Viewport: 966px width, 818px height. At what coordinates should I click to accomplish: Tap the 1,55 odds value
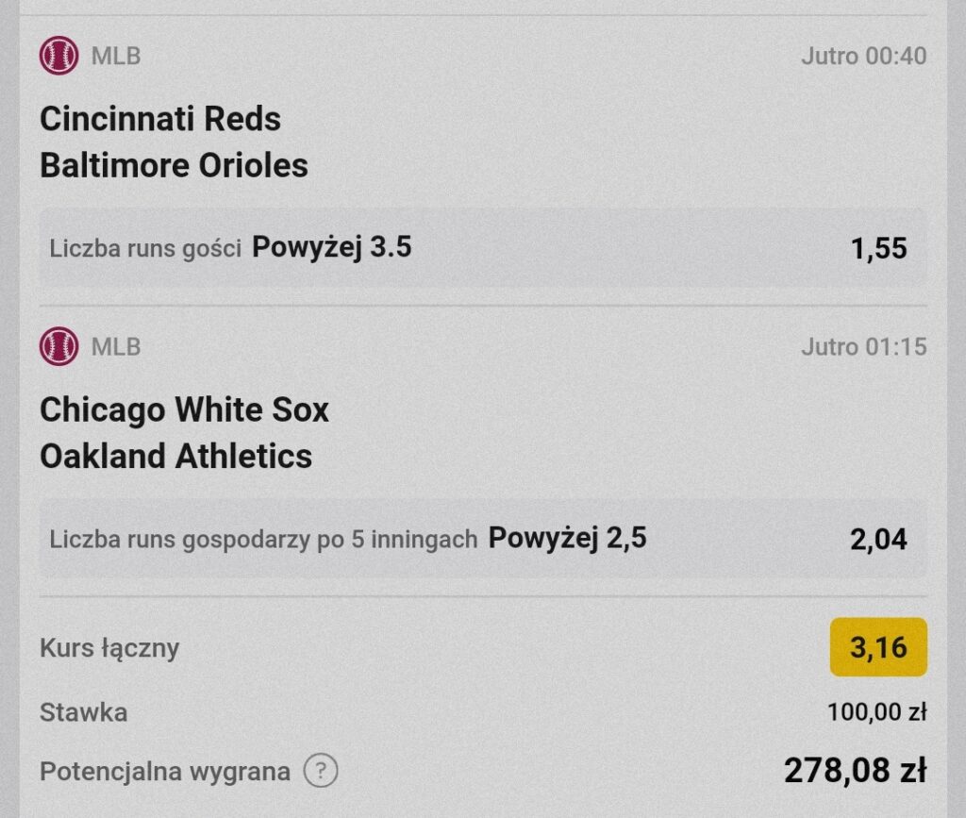click(878, 249)
